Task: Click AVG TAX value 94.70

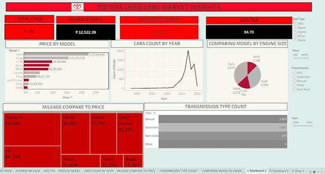Action: [249, 32]
